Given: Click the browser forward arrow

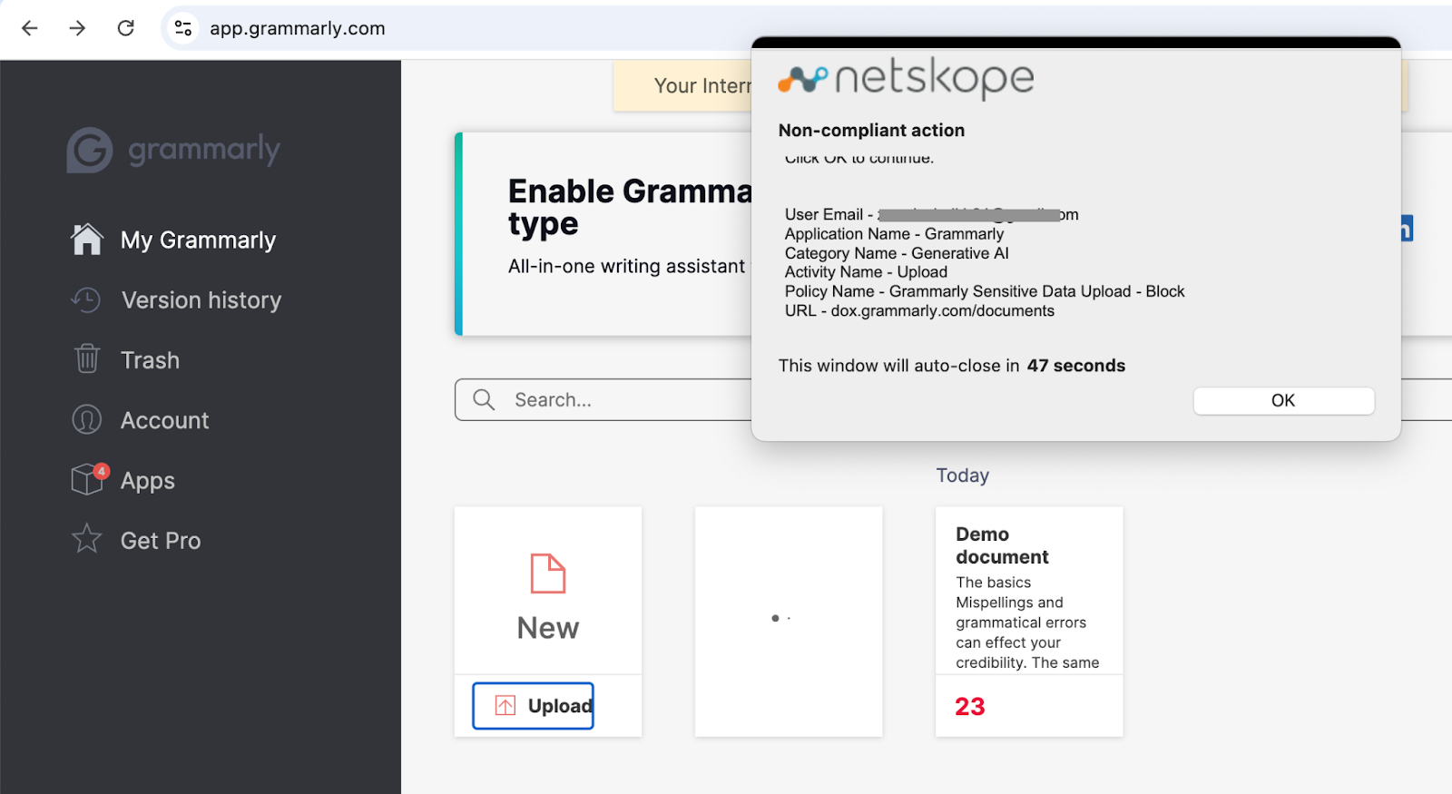Looking at the screenshot, I should coord(77,28).
